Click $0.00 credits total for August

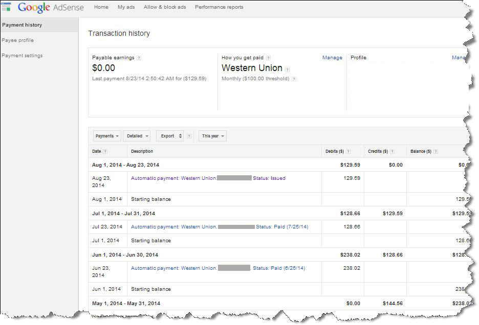click(x=396, y=165)
